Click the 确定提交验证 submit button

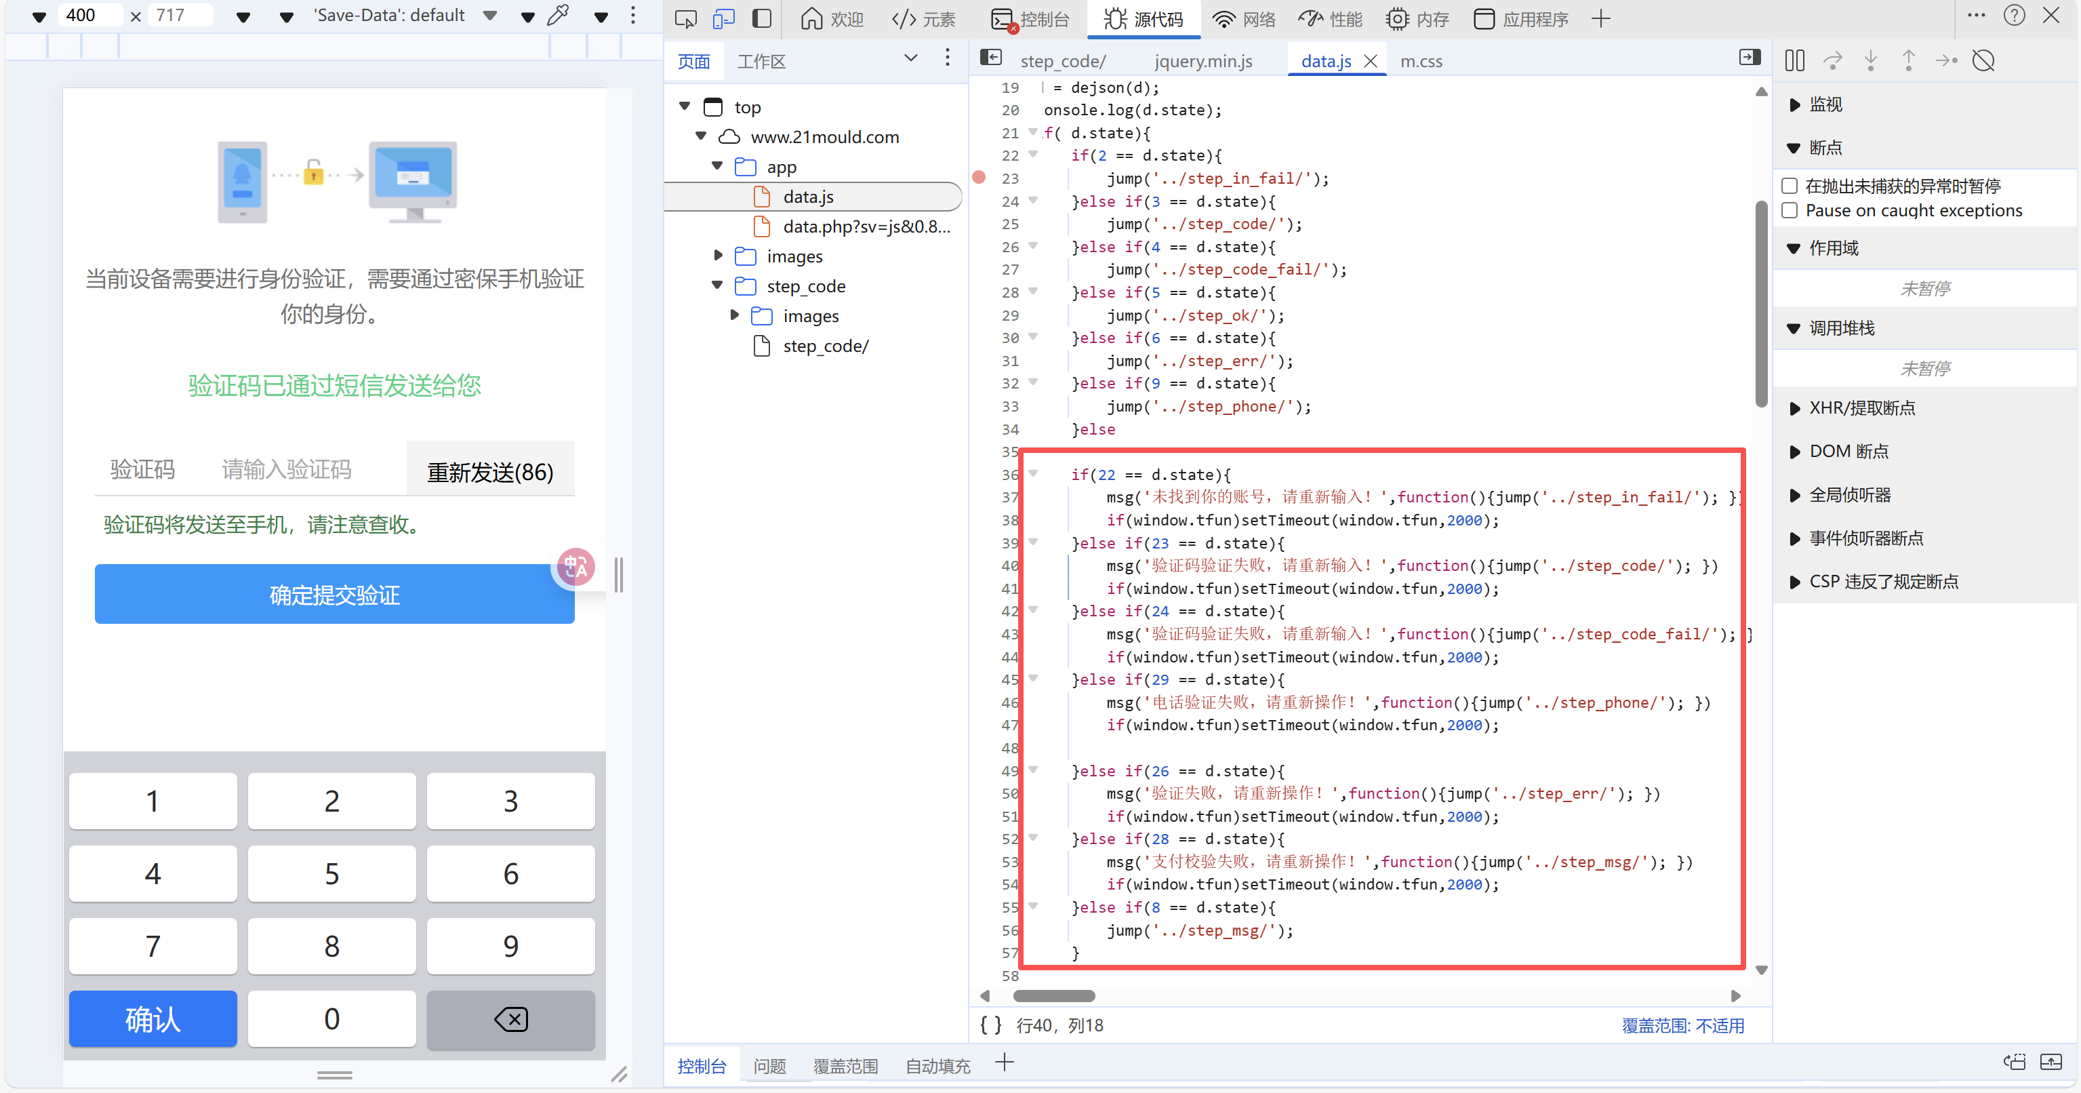coord(334,595)
